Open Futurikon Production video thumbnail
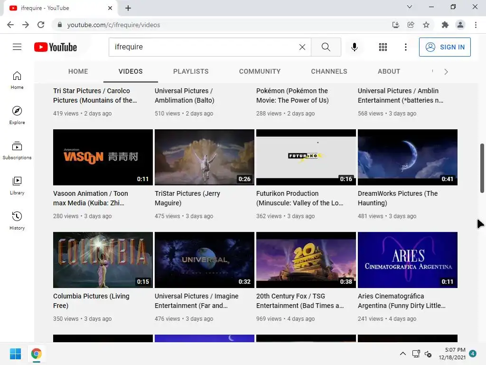Viewport: 486px width, 365px height. click(x=306, y=157)
